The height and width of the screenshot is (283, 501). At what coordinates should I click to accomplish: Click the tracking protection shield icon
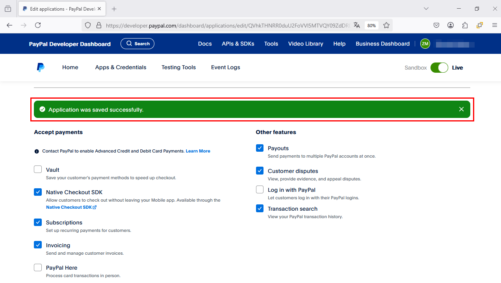88,25
